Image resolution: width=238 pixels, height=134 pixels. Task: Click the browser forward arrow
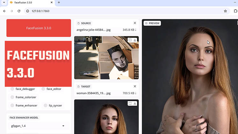[x=12, y=11]
